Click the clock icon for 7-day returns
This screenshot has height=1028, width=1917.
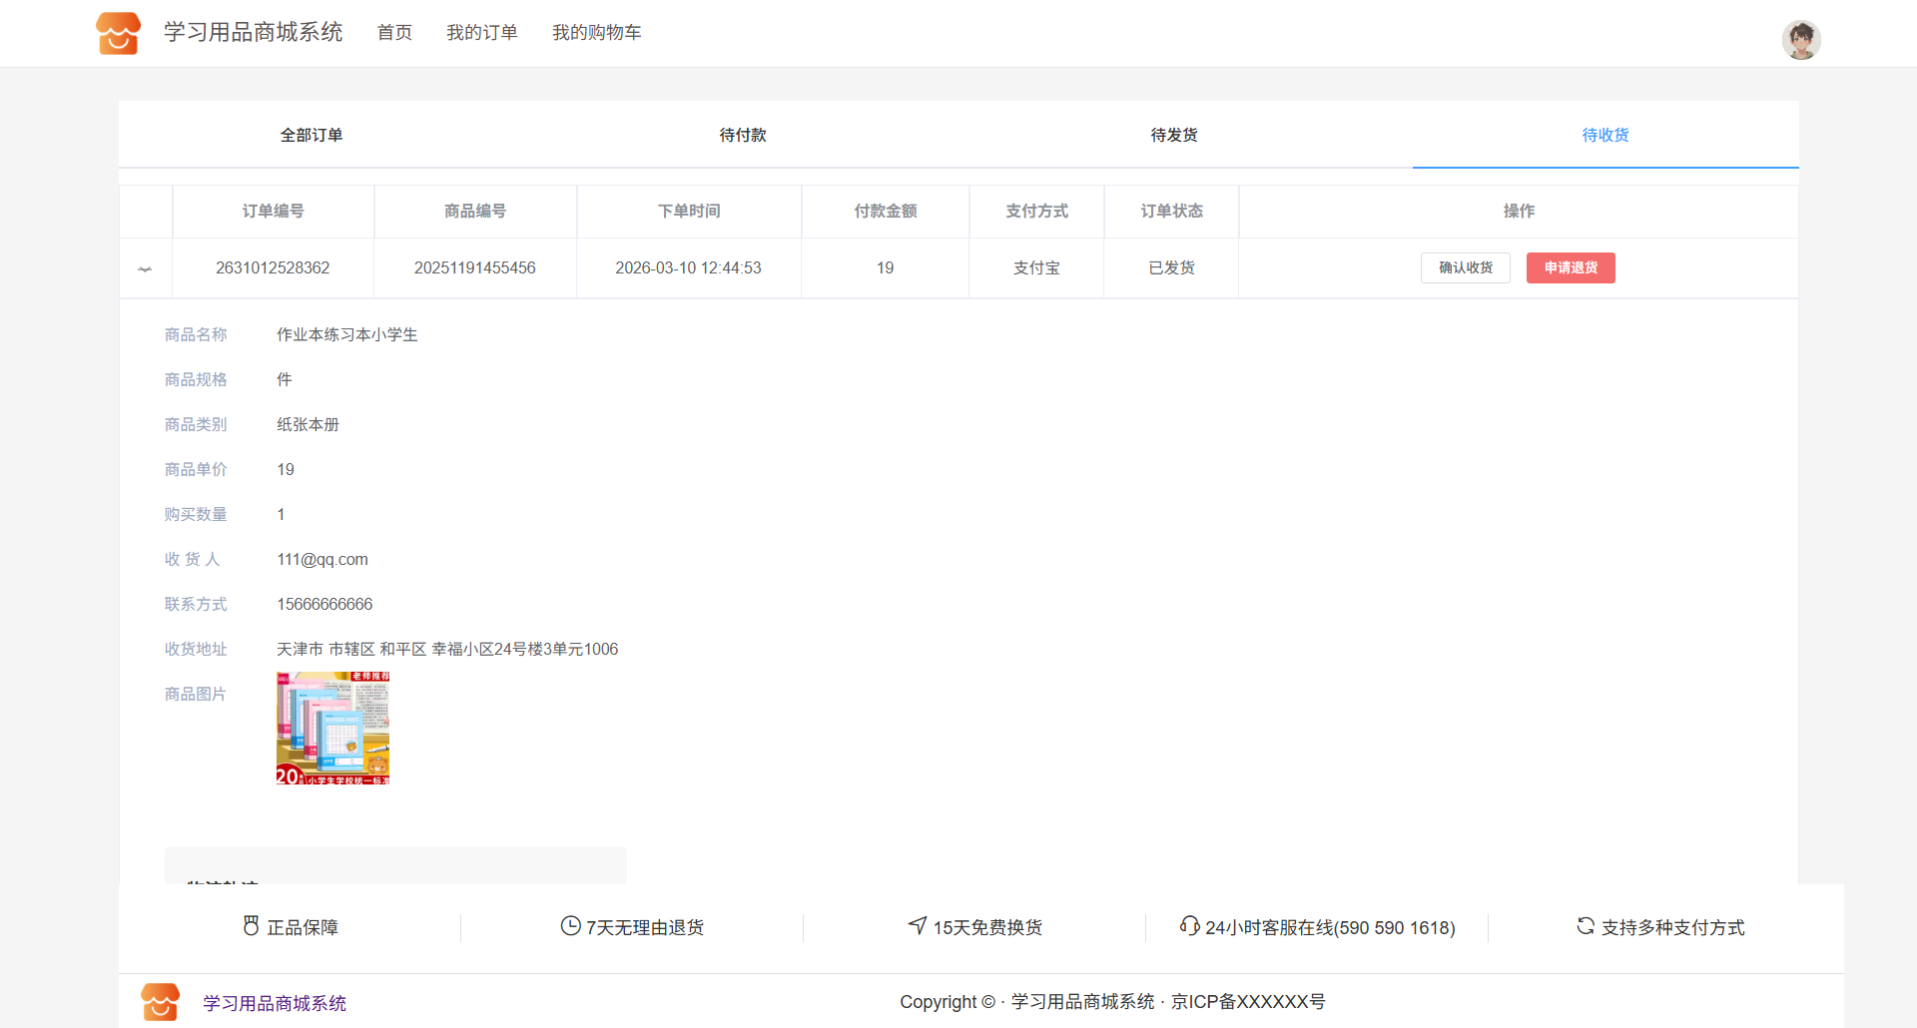570,926
